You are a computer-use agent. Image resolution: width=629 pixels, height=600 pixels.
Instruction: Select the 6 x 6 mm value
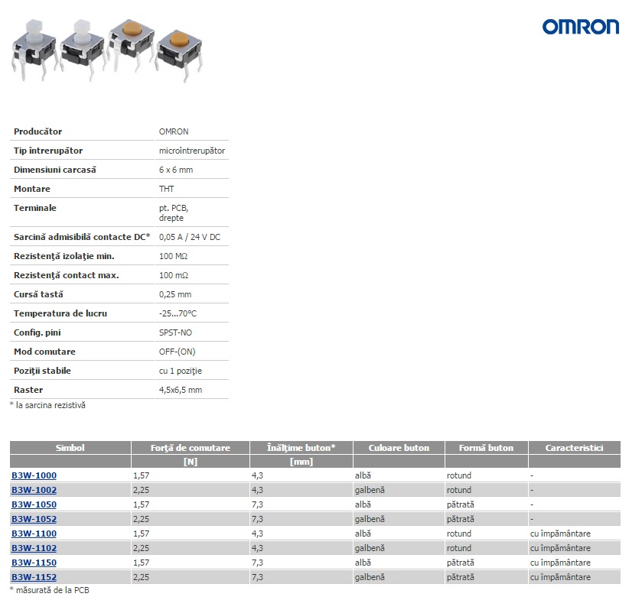[176, 170]
